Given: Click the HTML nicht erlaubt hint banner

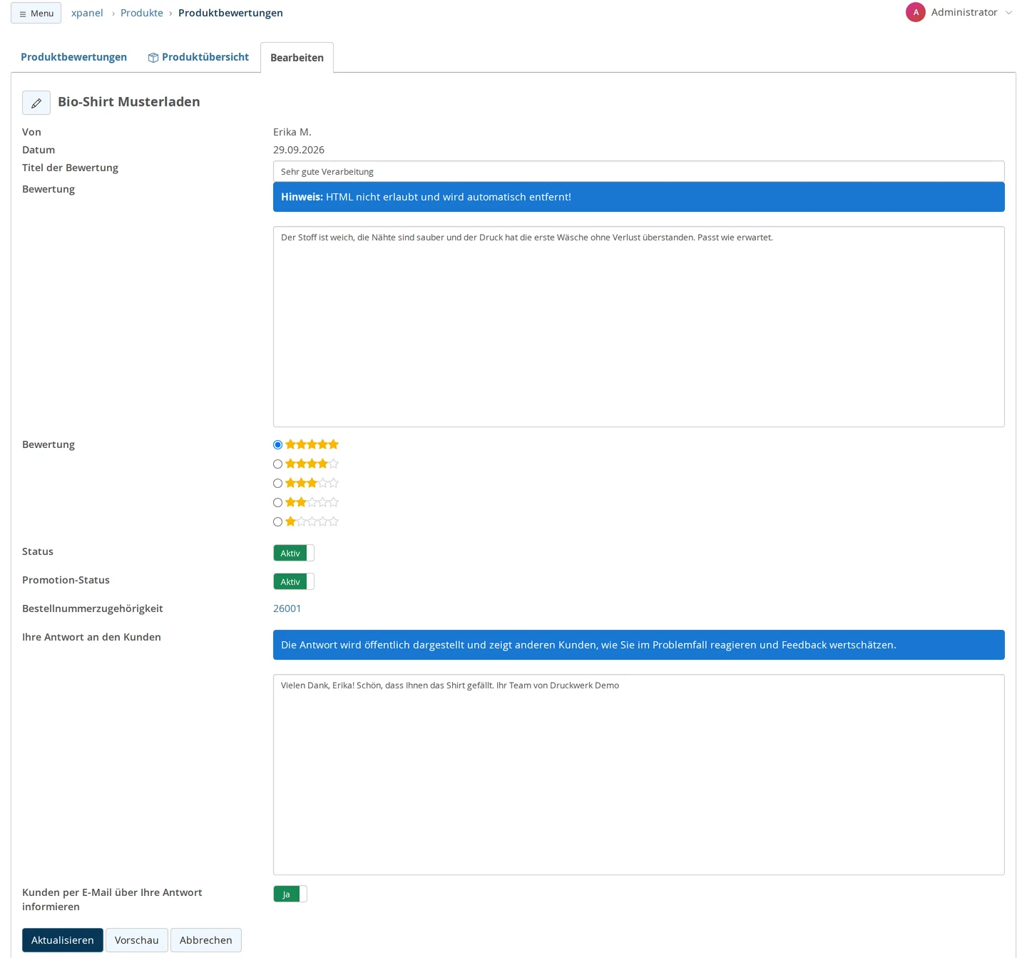Looking at the screenshot, I should pos(639,197).
